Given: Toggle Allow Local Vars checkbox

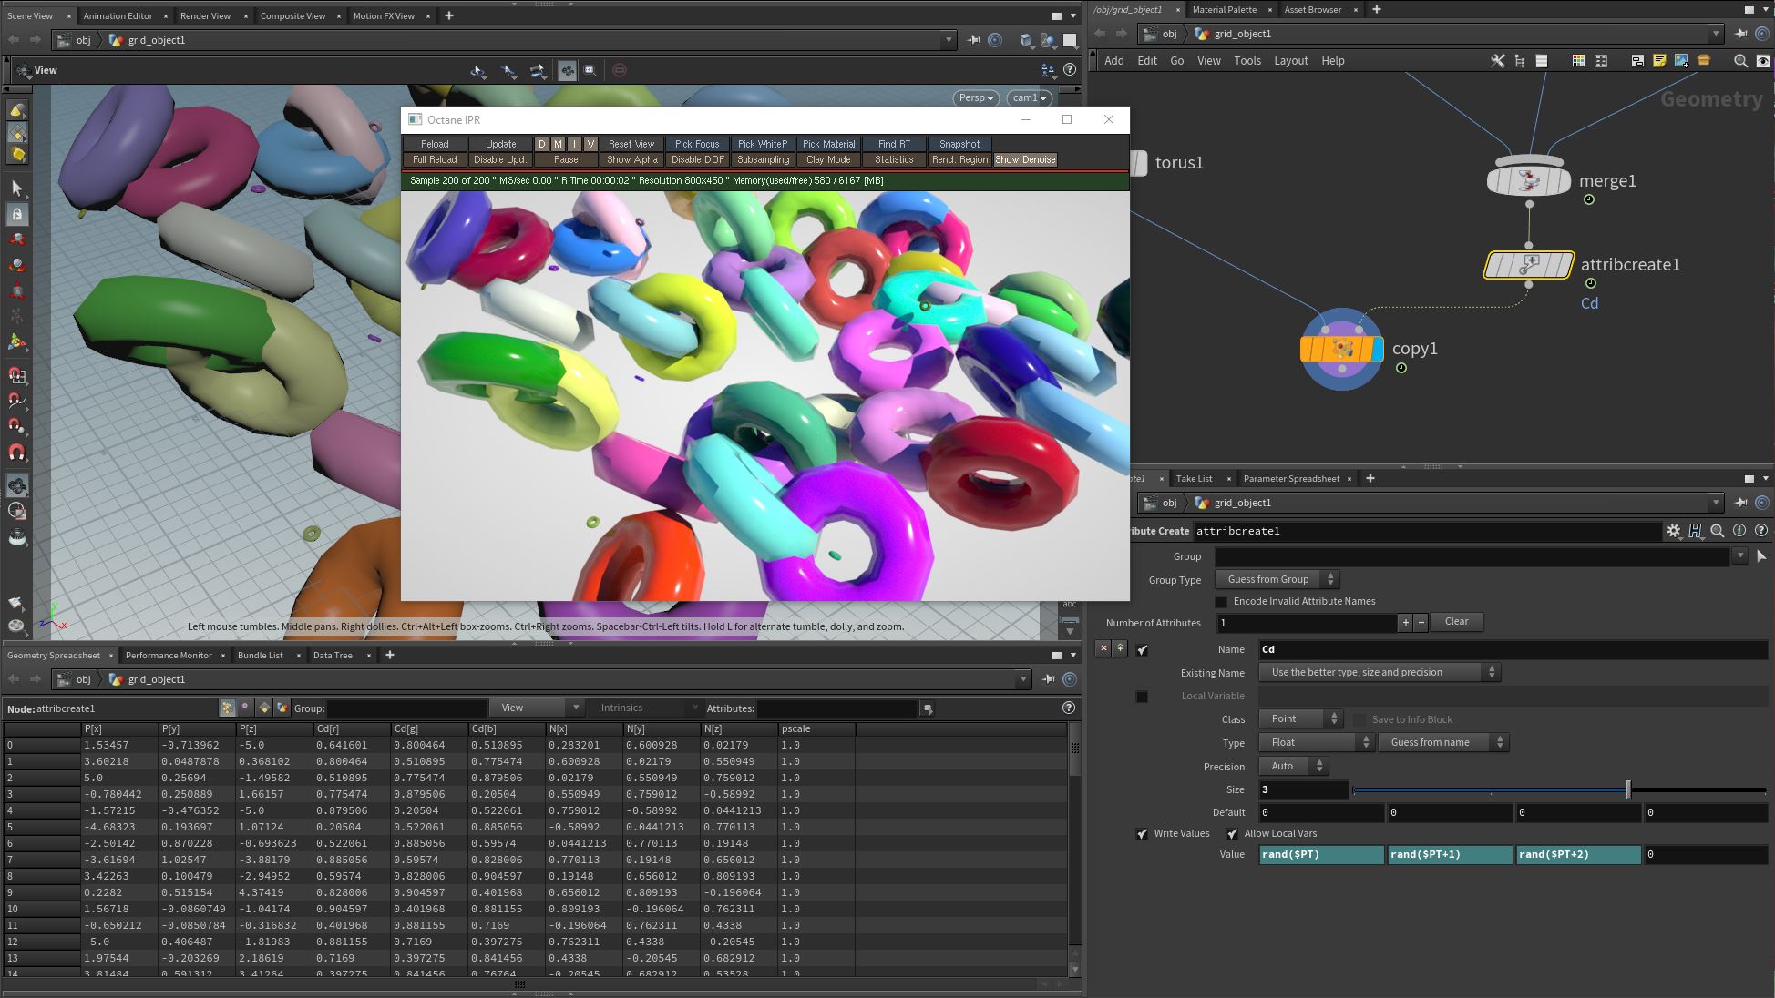Looking at the screenshot, I should point(1232,834).
